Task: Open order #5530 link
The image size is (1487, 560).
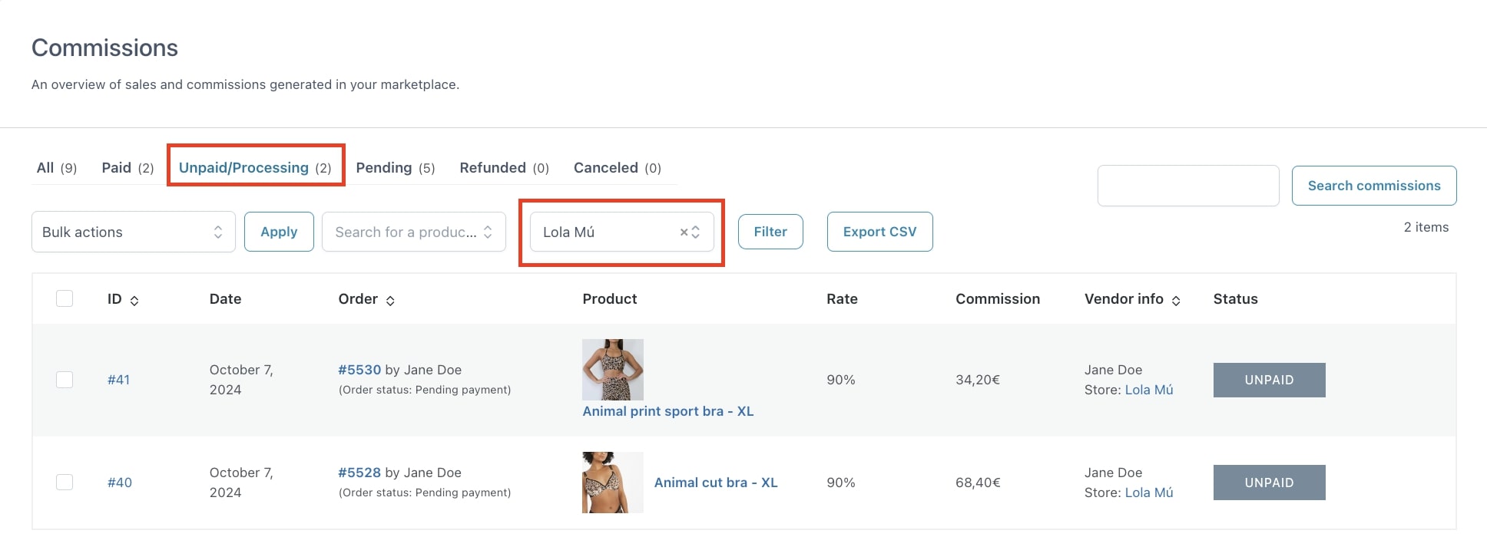Action: click(x=359, y=370)
